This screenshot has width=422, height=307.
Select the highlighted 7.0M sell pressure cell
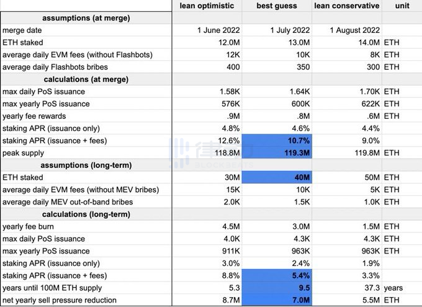(277, 301)
